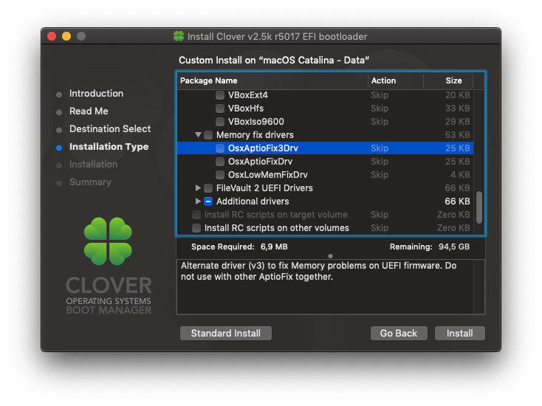542x406 pixels.
Task: Tick the OsxAptioFixDrv checkbox
Action: click(220, 162)
